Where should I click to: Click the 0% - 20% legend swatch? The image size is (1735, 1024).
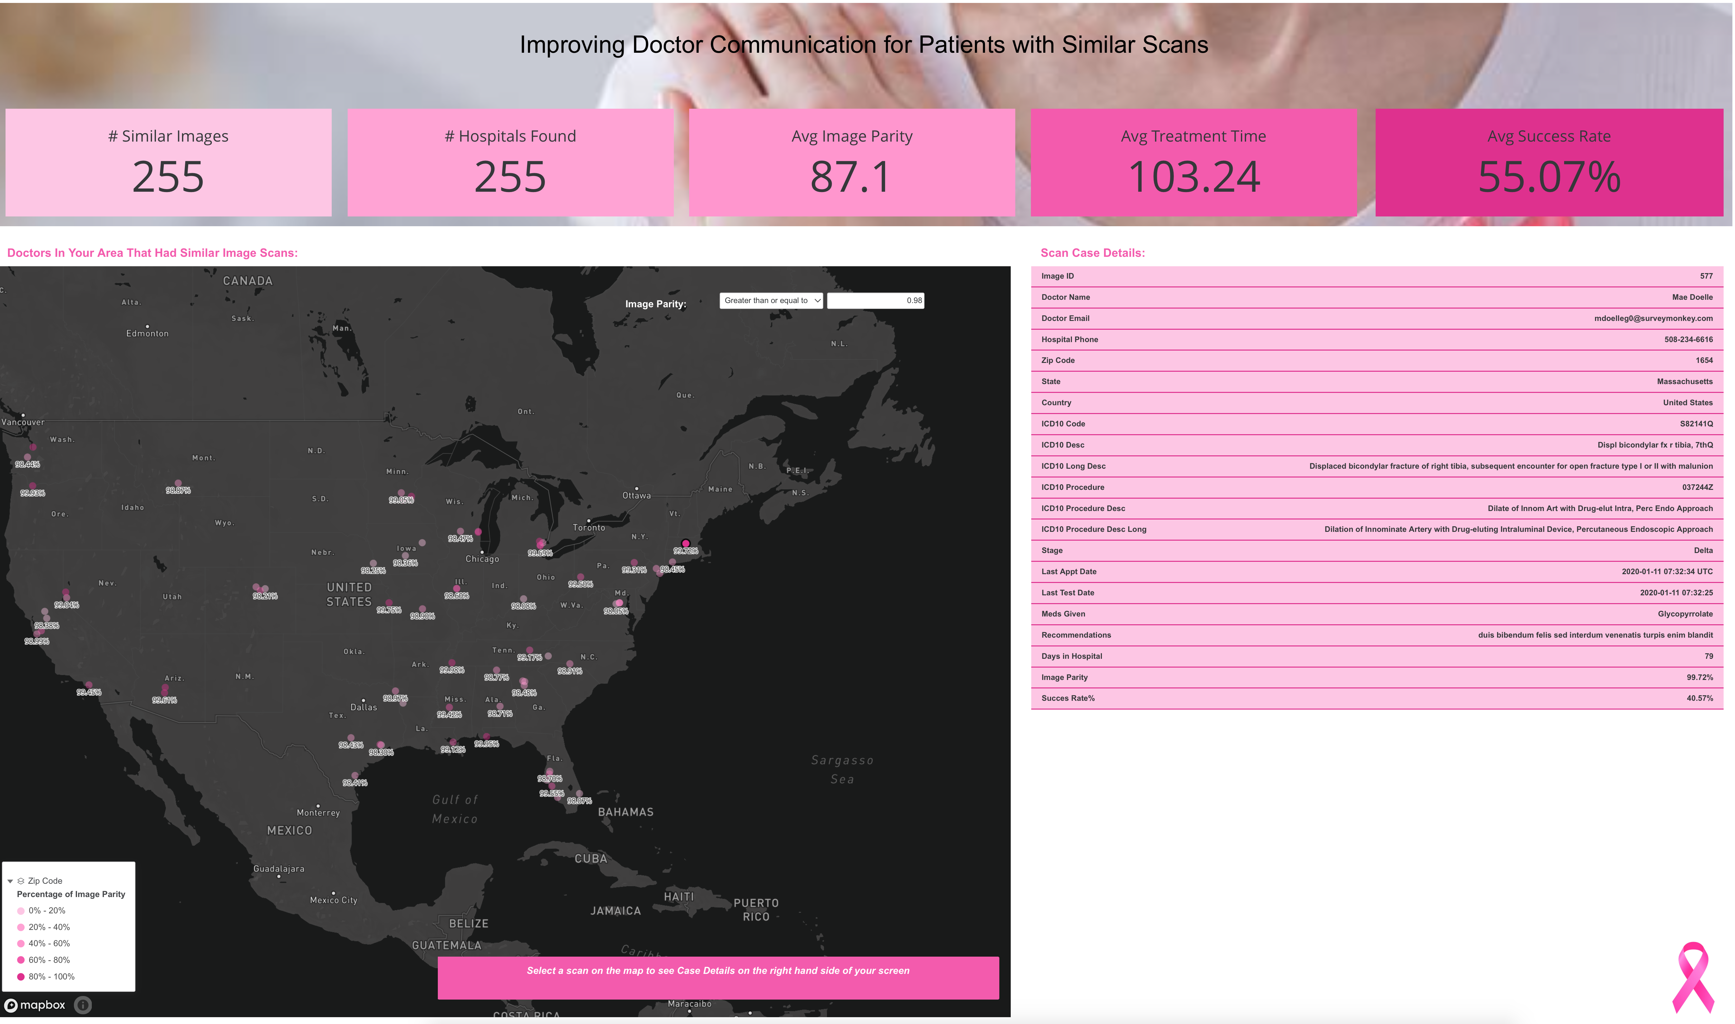(21, 911)
